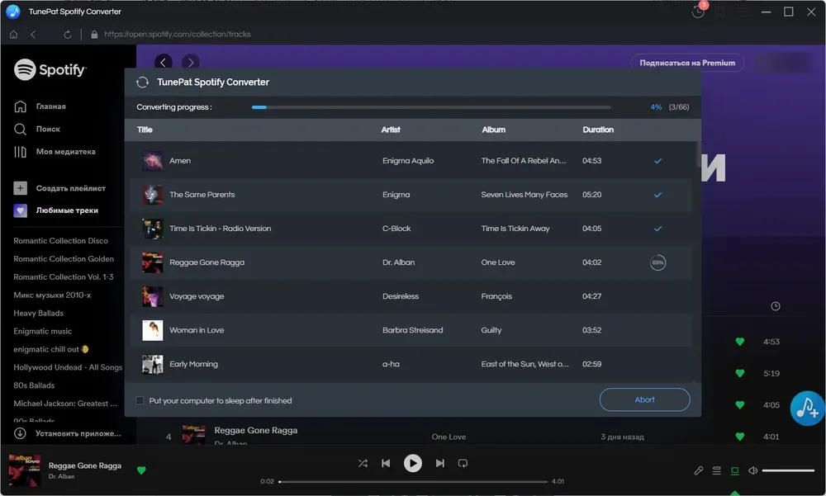Mute the volume speaker icon
The width and height of the screenshot is (826, 496).
(x=752, y=470)
